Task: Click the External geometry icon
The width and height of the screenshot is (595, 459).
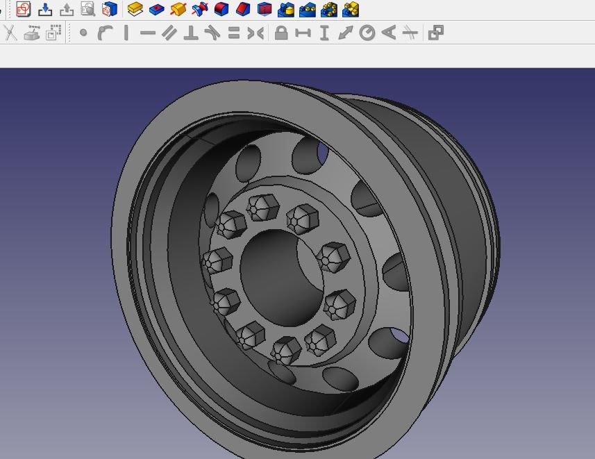Action: (32, 33)
